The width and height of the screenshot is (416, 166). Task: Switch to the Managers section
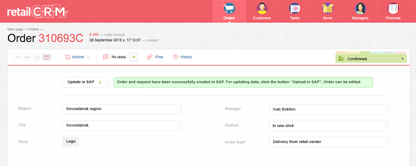click(360, 11)
